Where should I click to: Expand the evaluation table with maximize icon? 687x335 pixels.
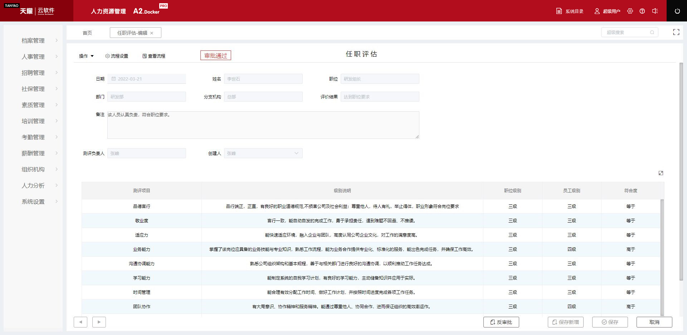[x=661, y=173]
